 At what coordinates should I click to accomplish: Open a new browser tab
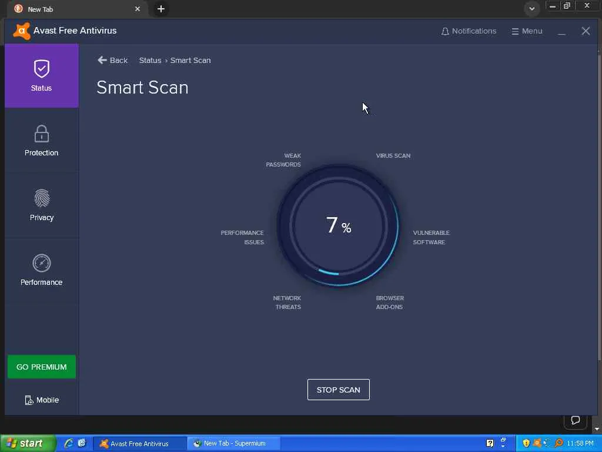click(161, 9)
